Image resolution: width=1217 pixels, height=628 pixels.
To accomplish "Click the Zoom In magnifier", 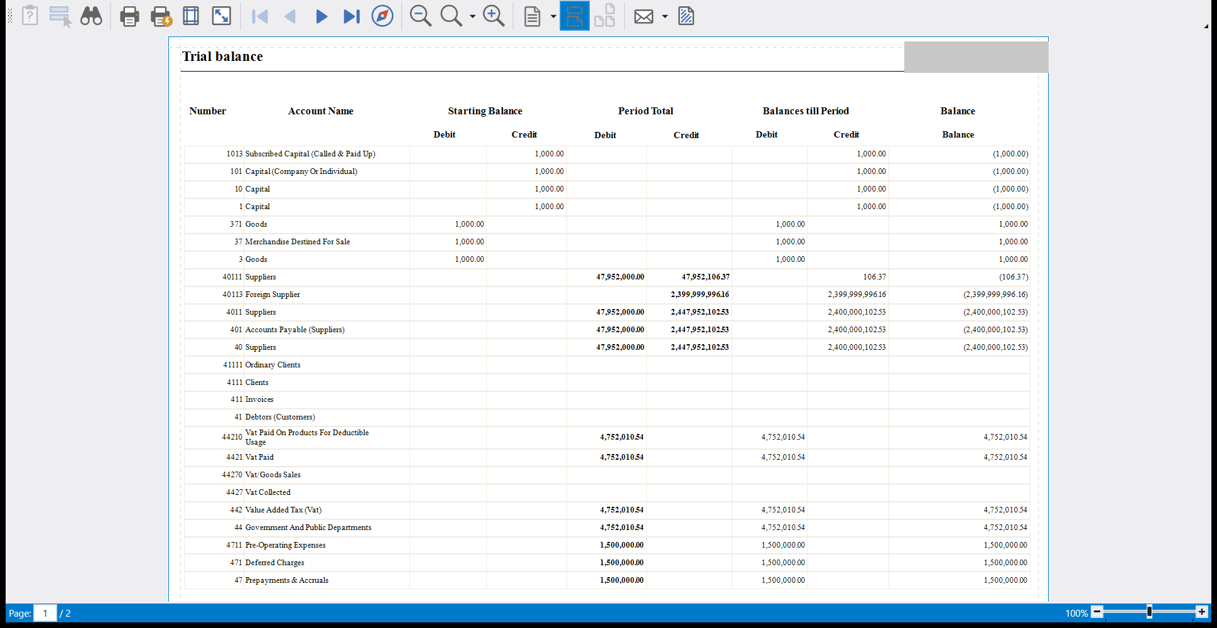I will (494, 16).
